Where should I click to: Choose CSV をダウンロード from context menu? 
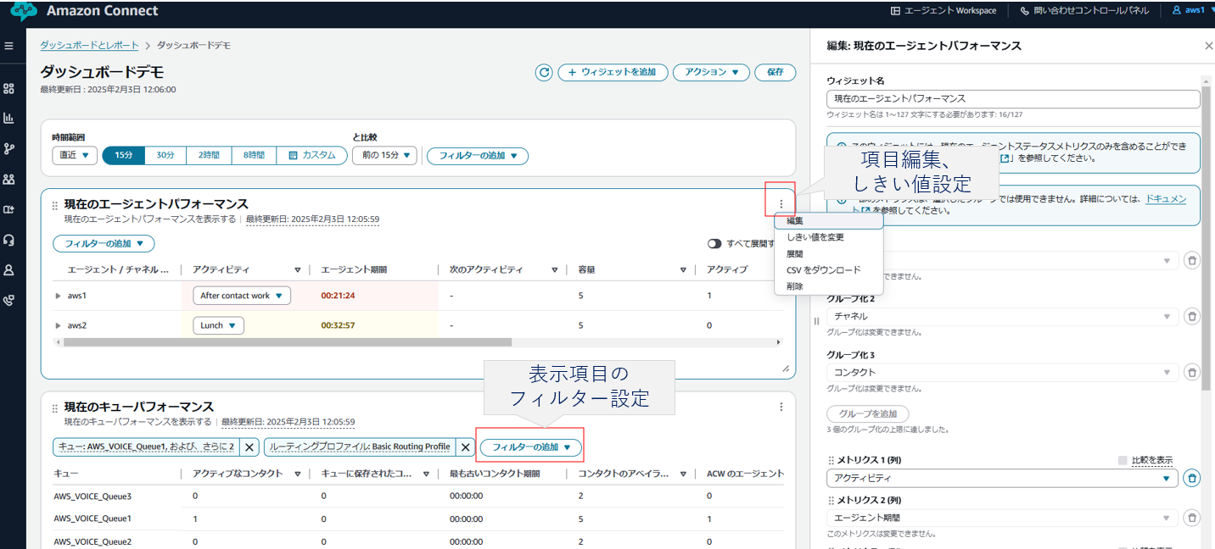[829, 269]
